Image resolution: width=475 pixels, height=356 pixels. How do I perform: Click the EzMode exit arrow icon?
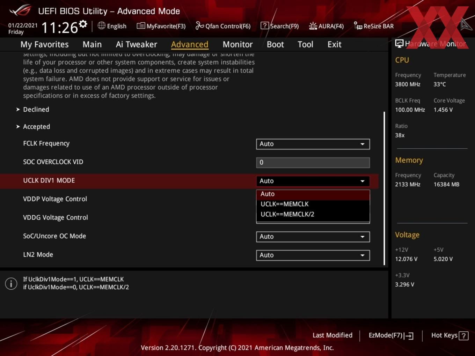[409, 336]
